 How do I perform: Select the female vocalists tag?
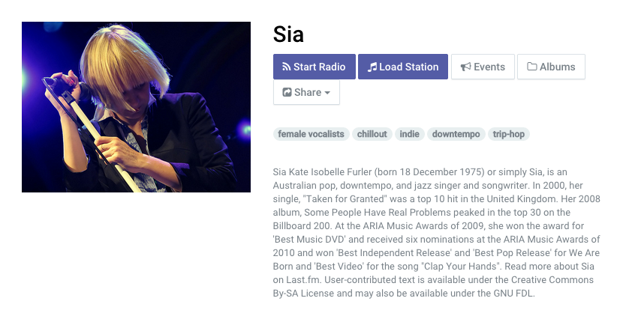(x=311, y=134)
